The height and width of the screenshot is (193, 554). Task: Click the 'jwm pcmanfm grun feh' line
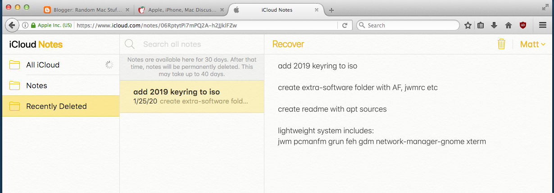point(382,142)
